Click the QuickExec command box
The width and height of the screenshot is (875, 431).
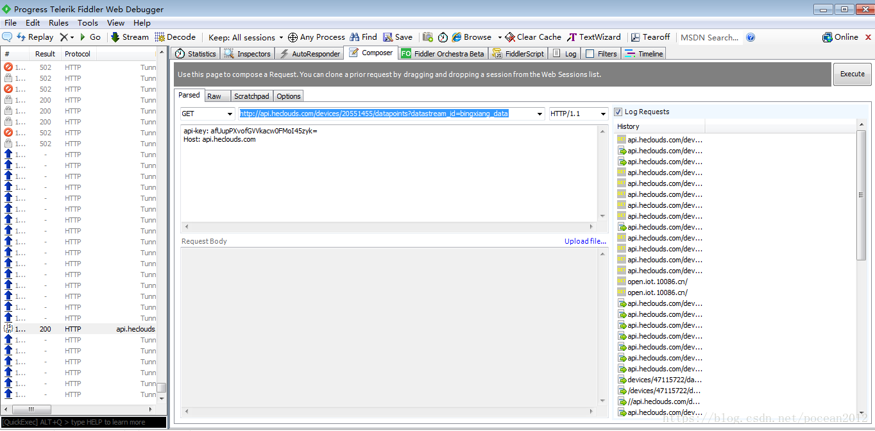coord(83,422)
